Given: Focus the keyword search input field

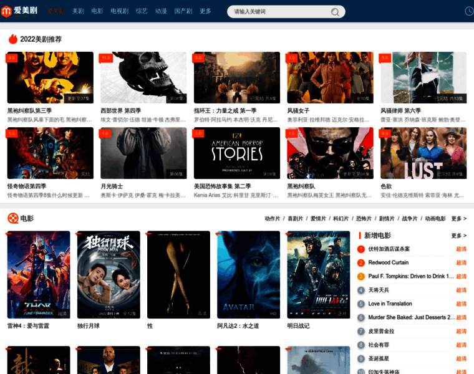Looking at the screenshot, I should [279, 12].
